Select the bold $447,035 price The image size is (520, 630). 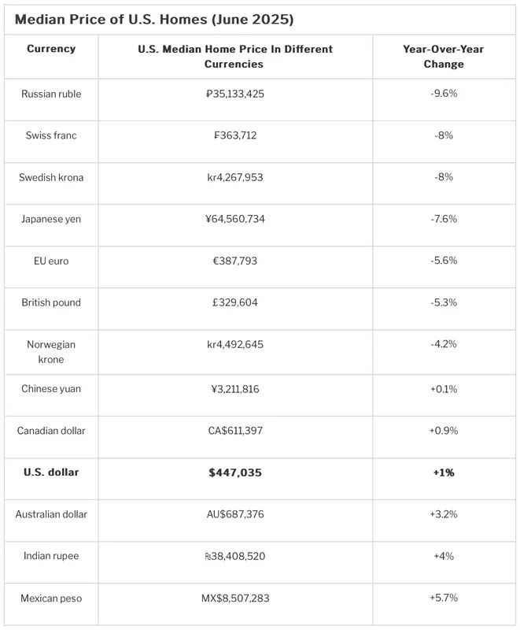(235, 472)
